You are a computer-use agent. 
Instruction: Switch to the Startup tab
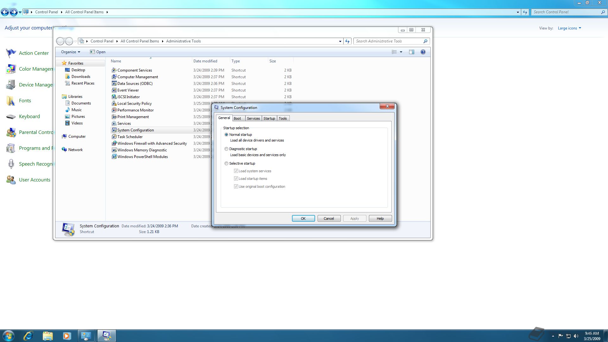click(269, 118)
